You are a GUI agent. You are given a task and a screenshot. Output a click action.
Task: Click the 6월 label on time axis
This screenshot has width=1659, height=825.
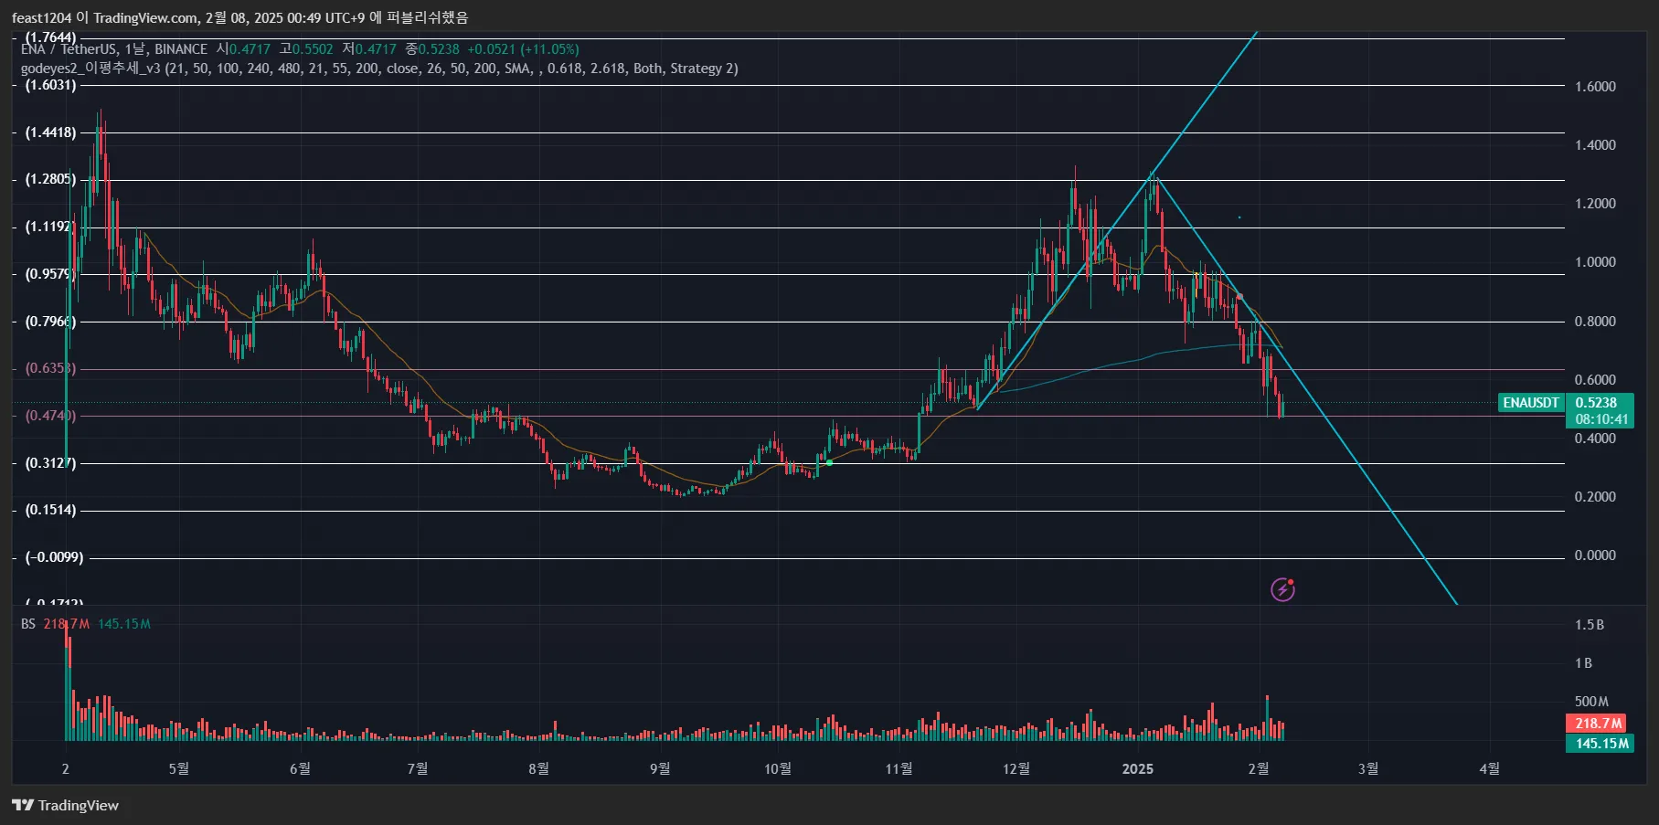pyautogui.click(x=300, y=769)
